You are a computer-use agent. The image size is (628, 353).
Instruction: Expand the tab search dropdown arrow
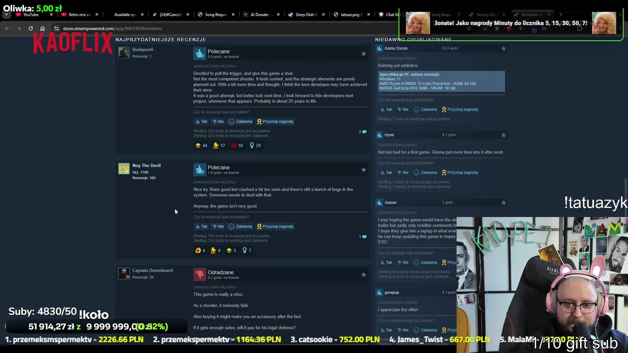6,15
